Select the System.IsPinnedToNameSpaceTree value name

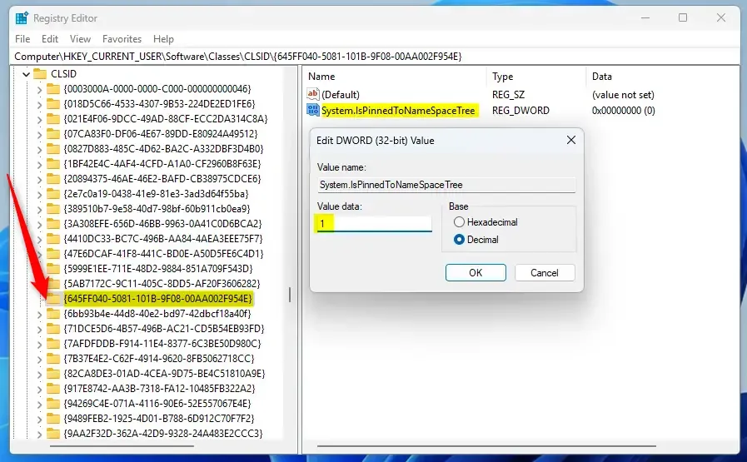[398, 111]
